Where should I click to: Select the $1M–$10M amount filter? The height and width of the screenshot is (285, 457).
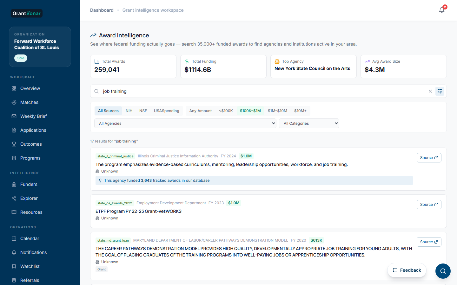point(277,111)
